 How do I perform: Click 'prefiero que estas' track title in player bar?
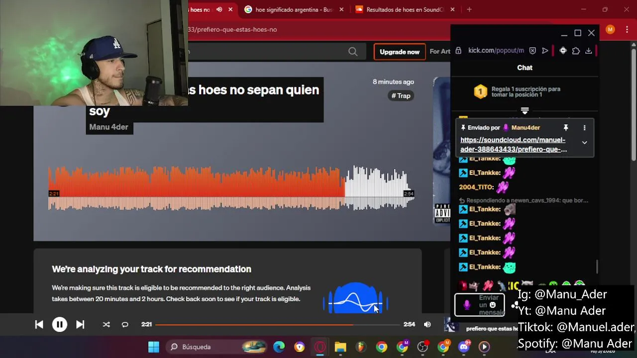pyautogui.click(x=492, y=329)
